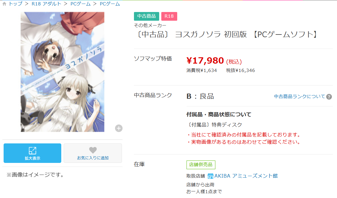Click the ヨスガノソラ product cover image

coord(62,72)
